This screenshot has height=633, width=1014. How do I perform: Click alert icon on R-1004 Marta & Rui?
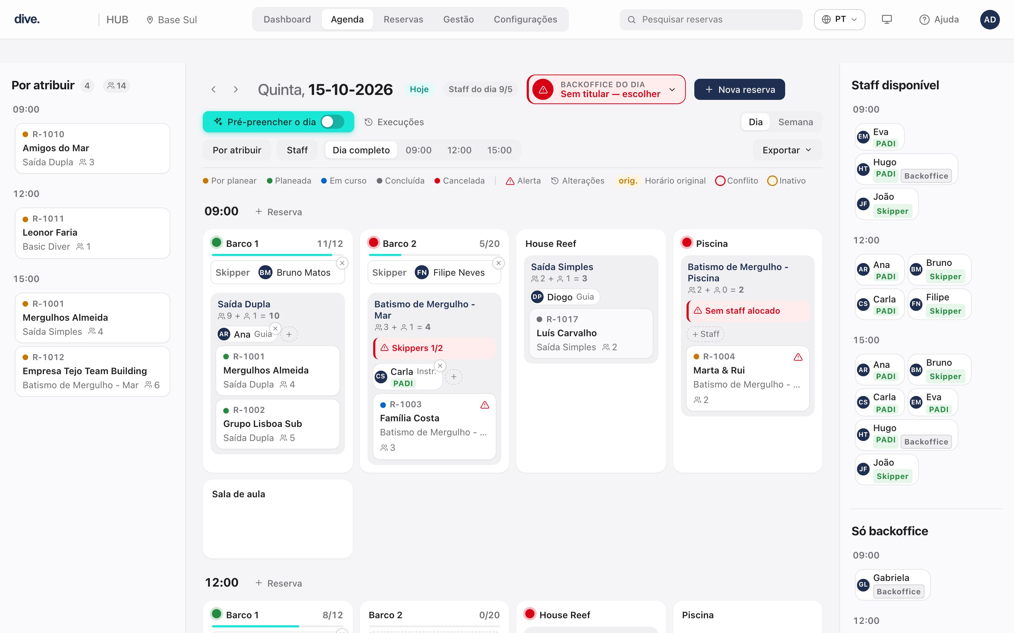798,357
